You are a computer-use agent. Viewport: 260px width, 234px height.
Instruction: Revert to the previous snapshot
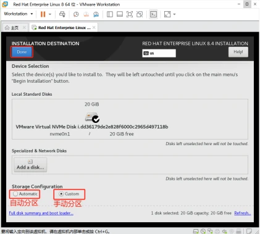[x=86, y=14]
